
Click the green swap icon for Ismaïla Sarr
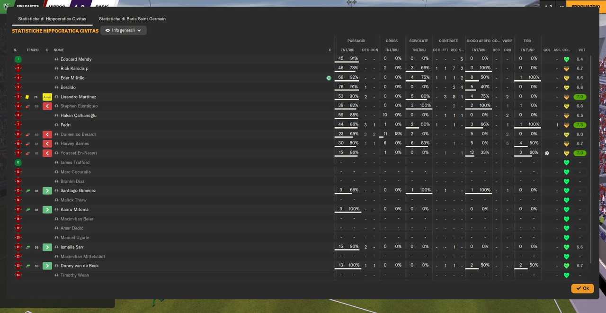click(27, 247)
